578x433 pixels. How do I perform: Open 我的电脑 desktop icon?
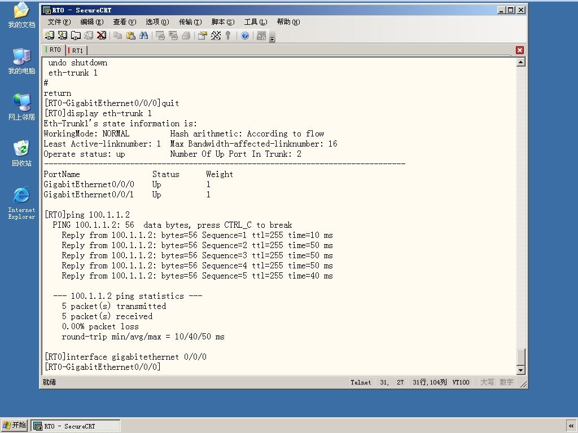coord(21,61)
